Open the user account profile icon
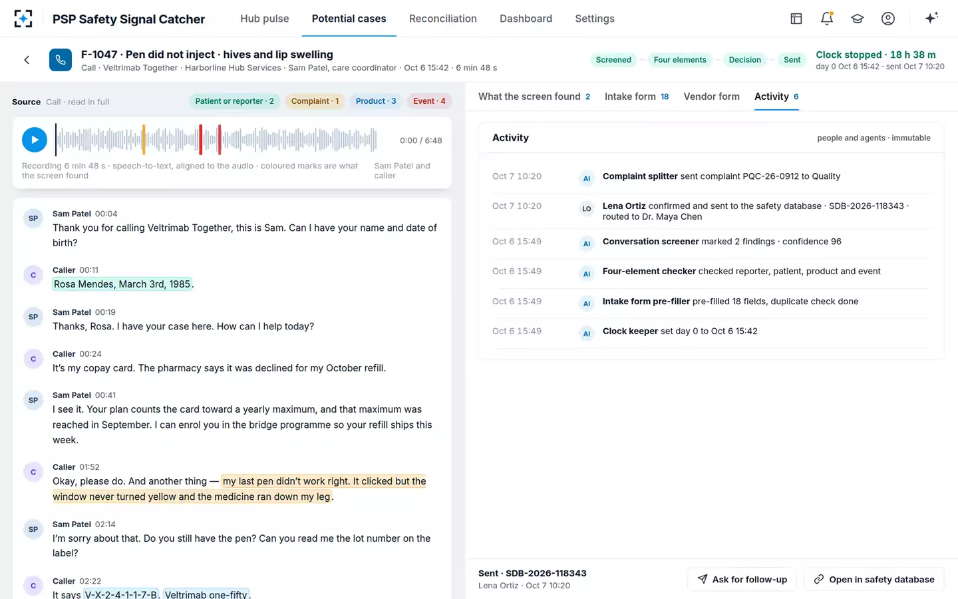This screenshot has width=958, height=599. point(888,19)
